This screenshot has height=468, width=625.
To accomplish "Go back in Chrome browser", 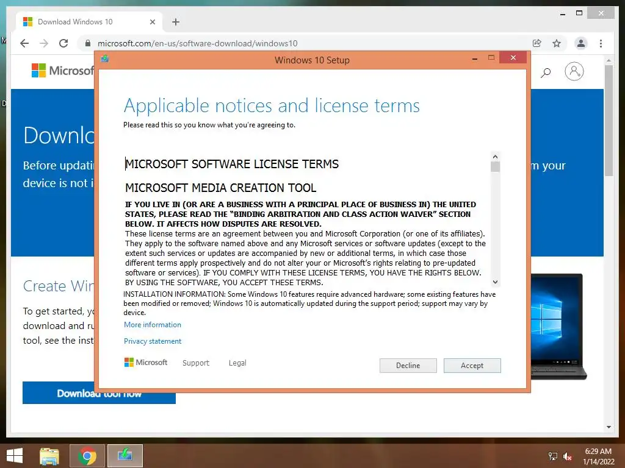I will (x=24, y=43).
